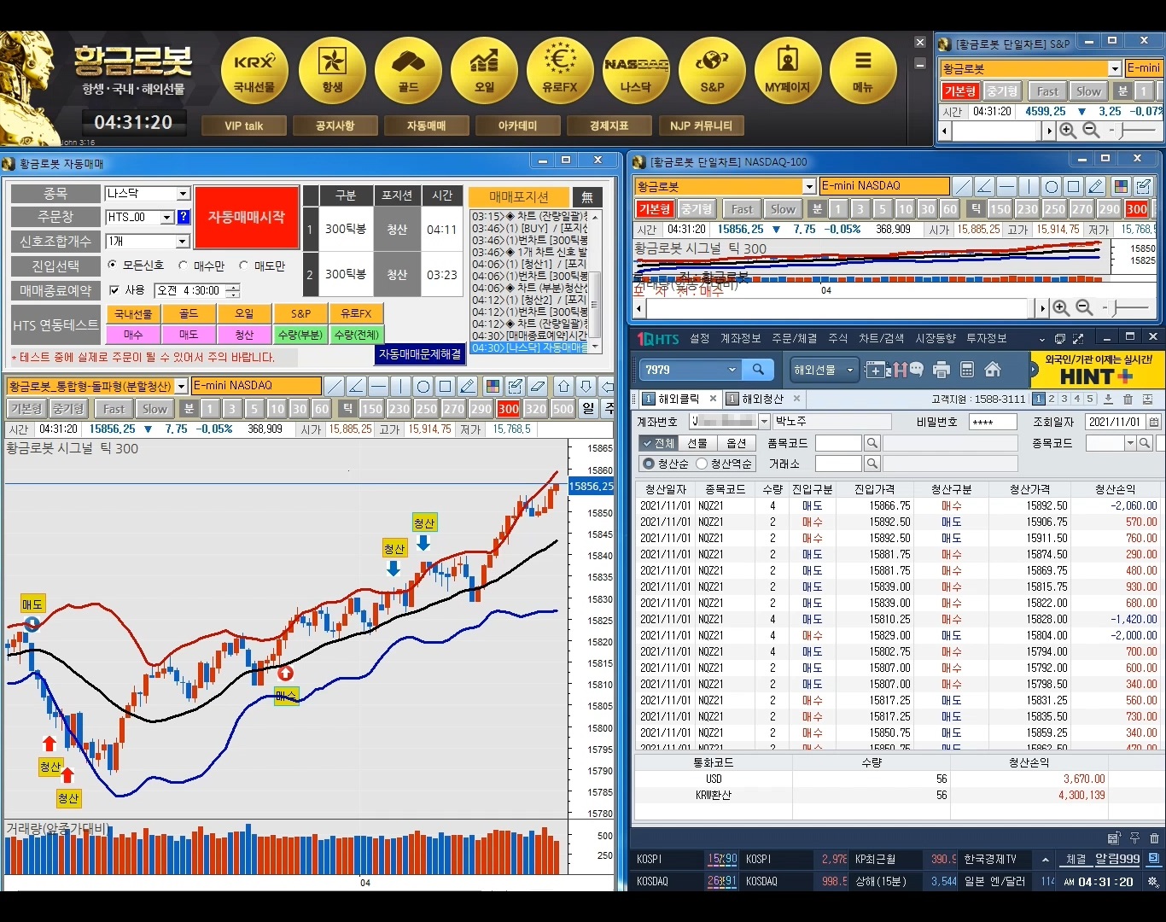This screenshot has height=922, width=1166.
Task: Click the 경제지표 button
Action: (609, 125)
